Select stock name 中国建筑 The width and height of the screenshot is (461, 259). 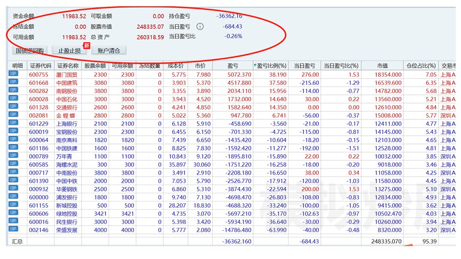[67, 83]
